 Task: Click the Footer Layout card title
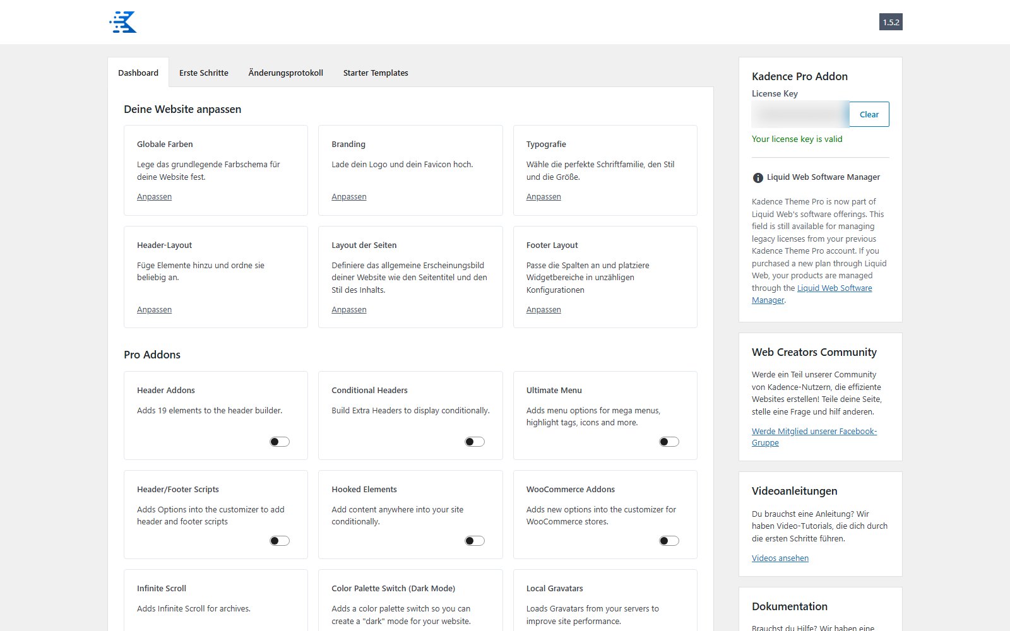point(552,245)
